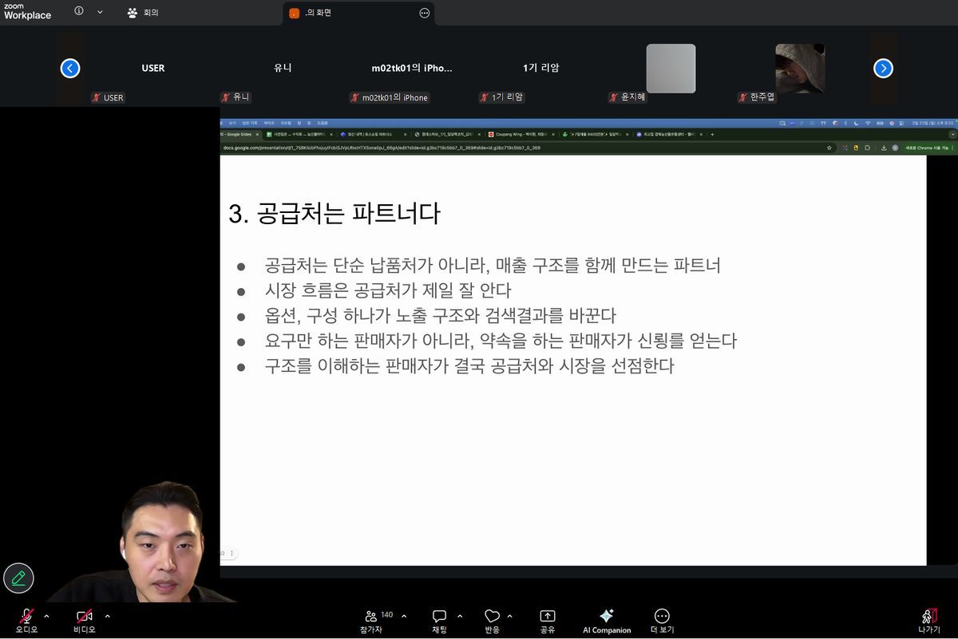
Task: Click the blue right arrow to see more participants
Action: (882, 68)
